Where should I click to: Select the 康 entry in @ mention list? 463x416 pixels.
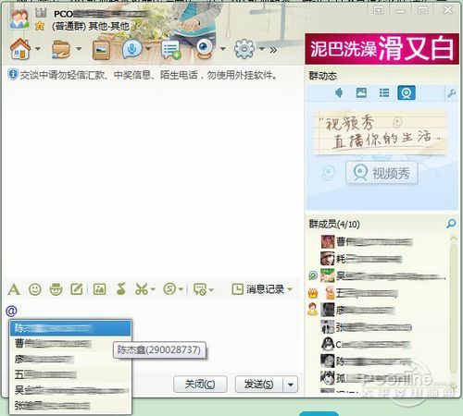click(70, 359)
